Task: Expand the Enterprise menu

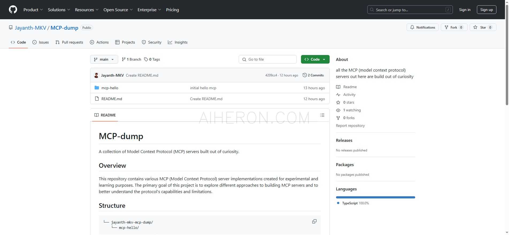Action: point(149,10)
